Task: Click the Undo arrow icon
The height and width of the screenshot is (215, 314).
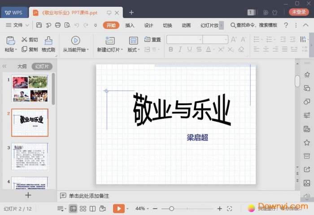Action: click(x=76, y=25)
